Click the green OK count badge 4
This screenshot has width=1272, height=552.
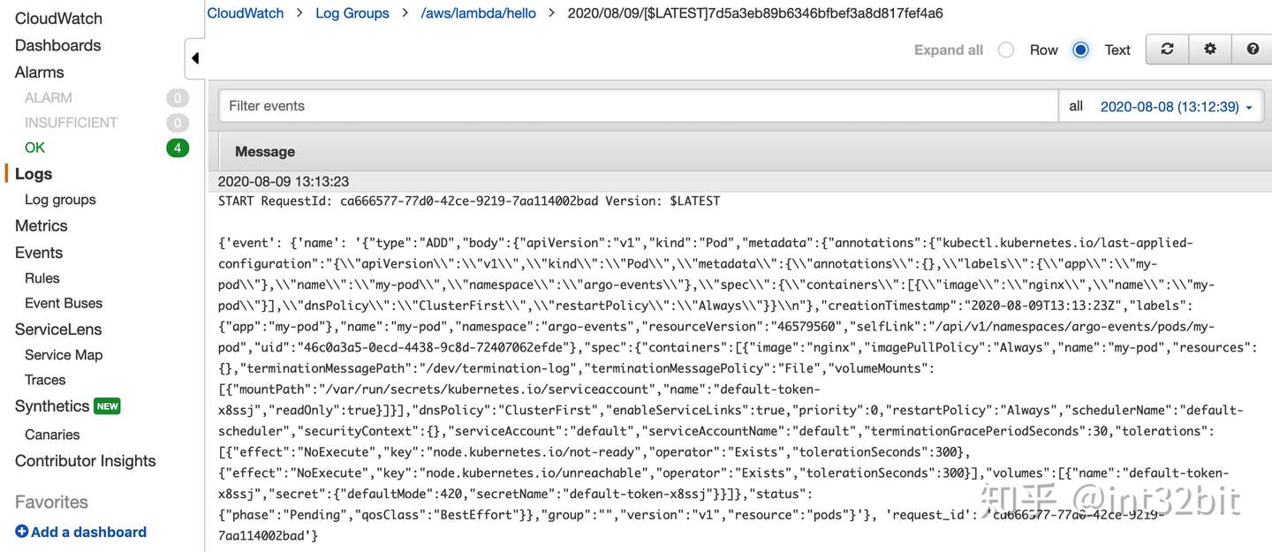pos(178,147)
